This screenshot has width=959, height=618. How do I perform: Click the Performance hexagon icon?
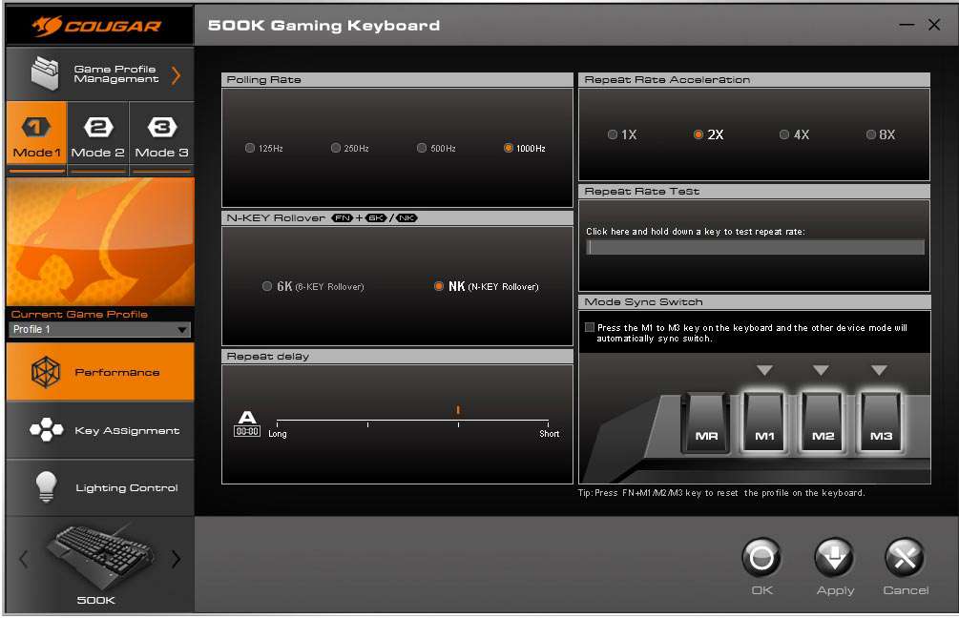tap(46, 372)
